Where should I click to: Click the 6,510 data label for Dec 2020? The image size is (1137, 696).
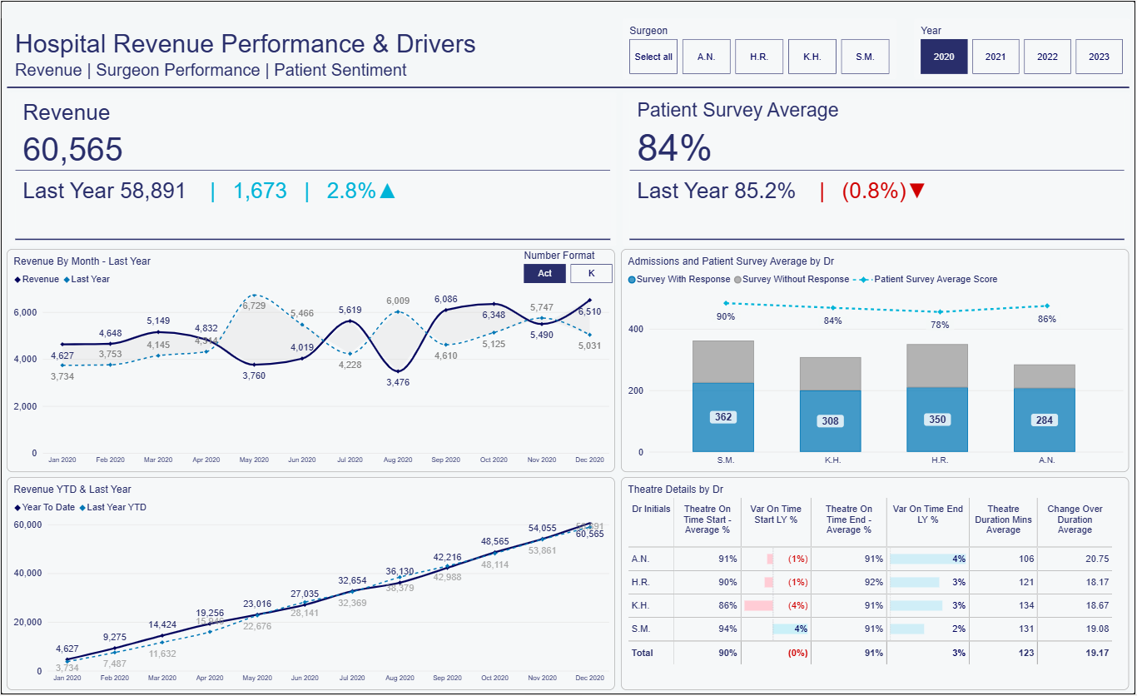(x=589, y=311)
